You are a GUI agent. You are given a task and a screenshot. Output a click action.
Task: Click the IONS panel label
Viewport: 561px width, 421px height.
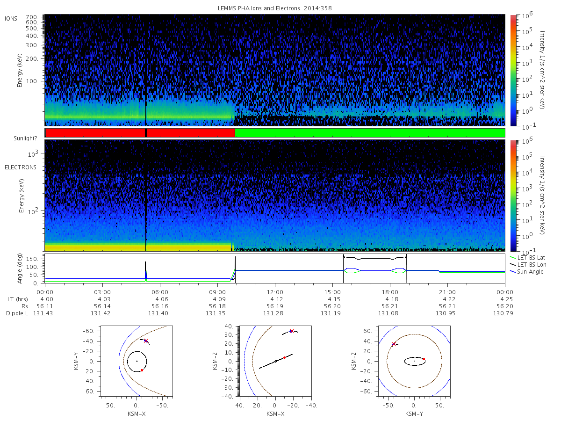[11, 19]
